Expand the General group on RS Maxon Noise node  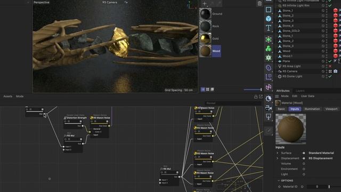coord(92,129)
